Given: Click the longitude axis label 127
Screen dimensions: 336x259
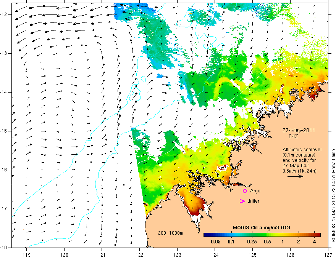Looking at the screenshot, I should (328, 255).
